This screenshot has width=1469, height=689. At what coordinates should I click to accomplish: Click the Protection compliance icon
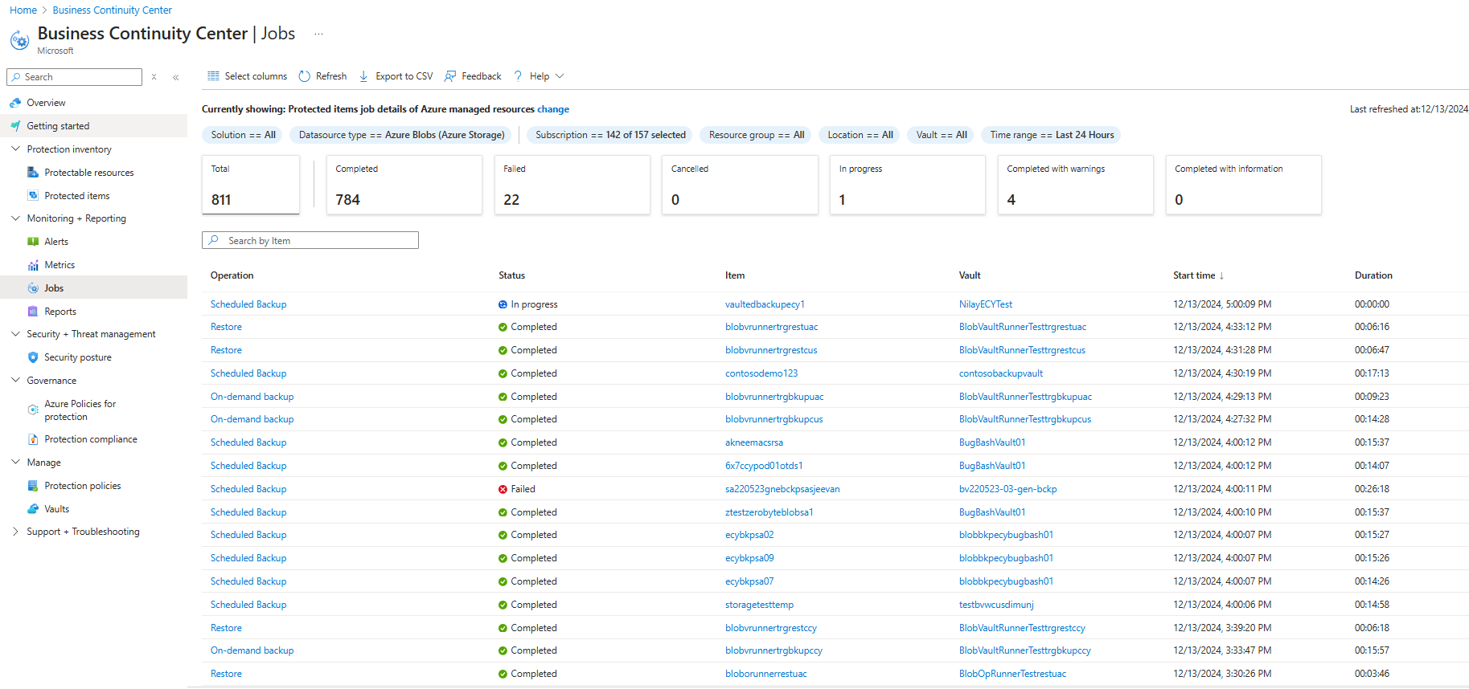coord(33,439)
